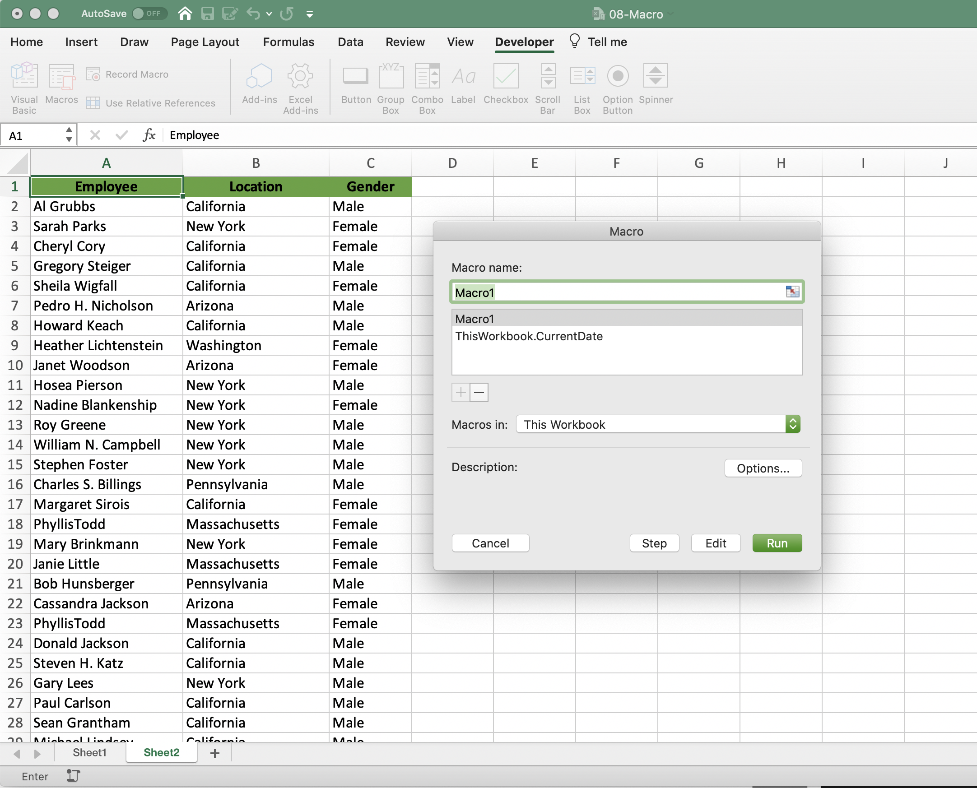977x788 pixels.
Task: Click the Cancel button in Macro dialog
Action: [490, 543]
